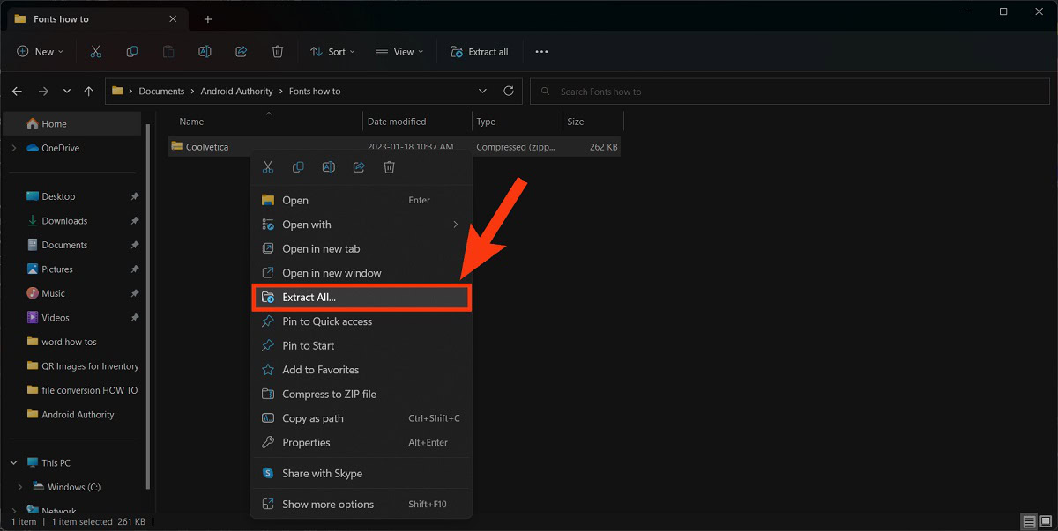Unpin Downloads from Quick access
This screenshot has height=531, width=1058.
click(135, 221)
